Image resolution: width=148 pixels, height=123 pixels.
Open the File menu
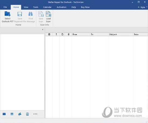pos(5,7)
